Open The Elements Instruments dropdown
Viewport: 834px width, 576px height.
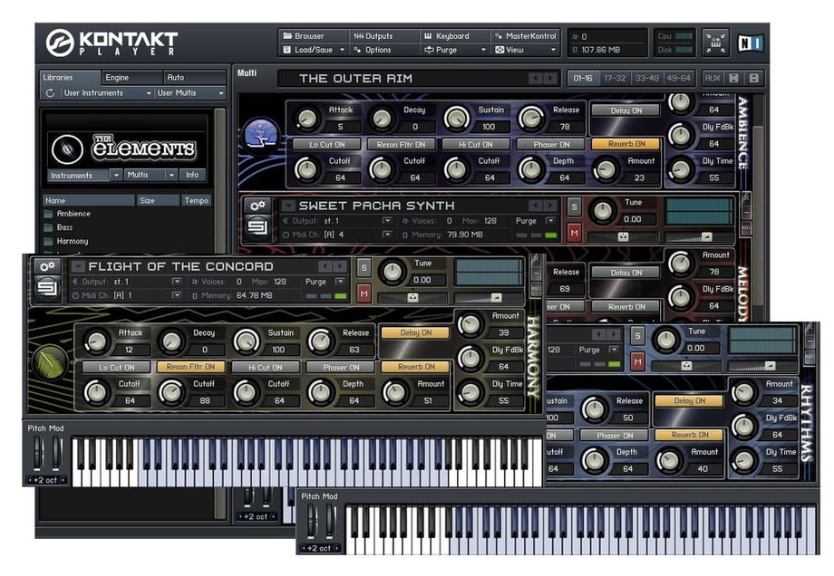84,175
